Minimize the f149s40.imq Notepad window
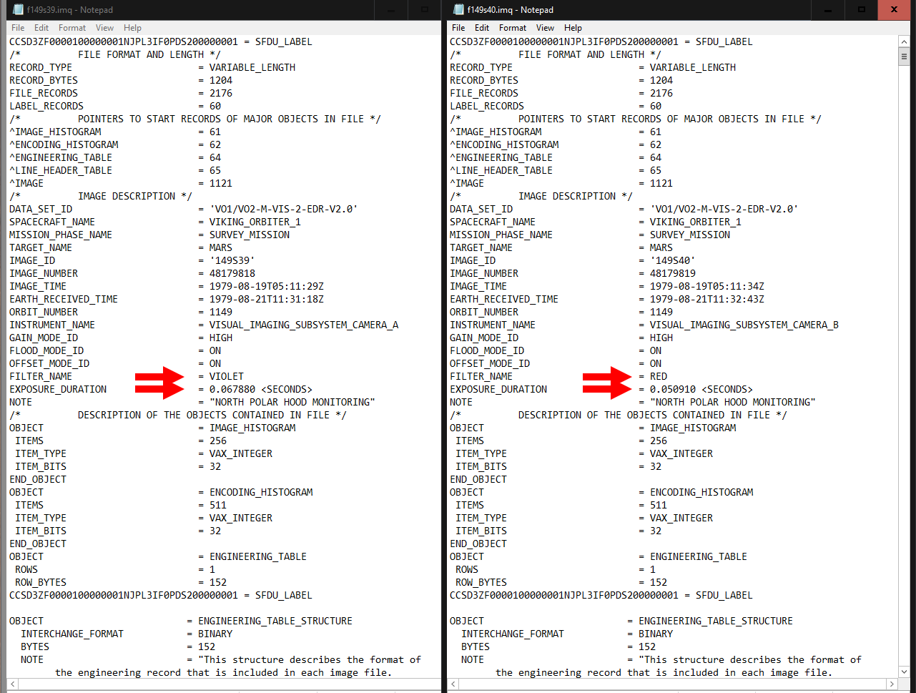 829,10
